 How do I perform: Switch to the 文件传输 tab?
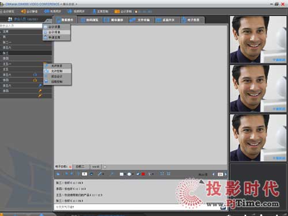click(141, 20)
